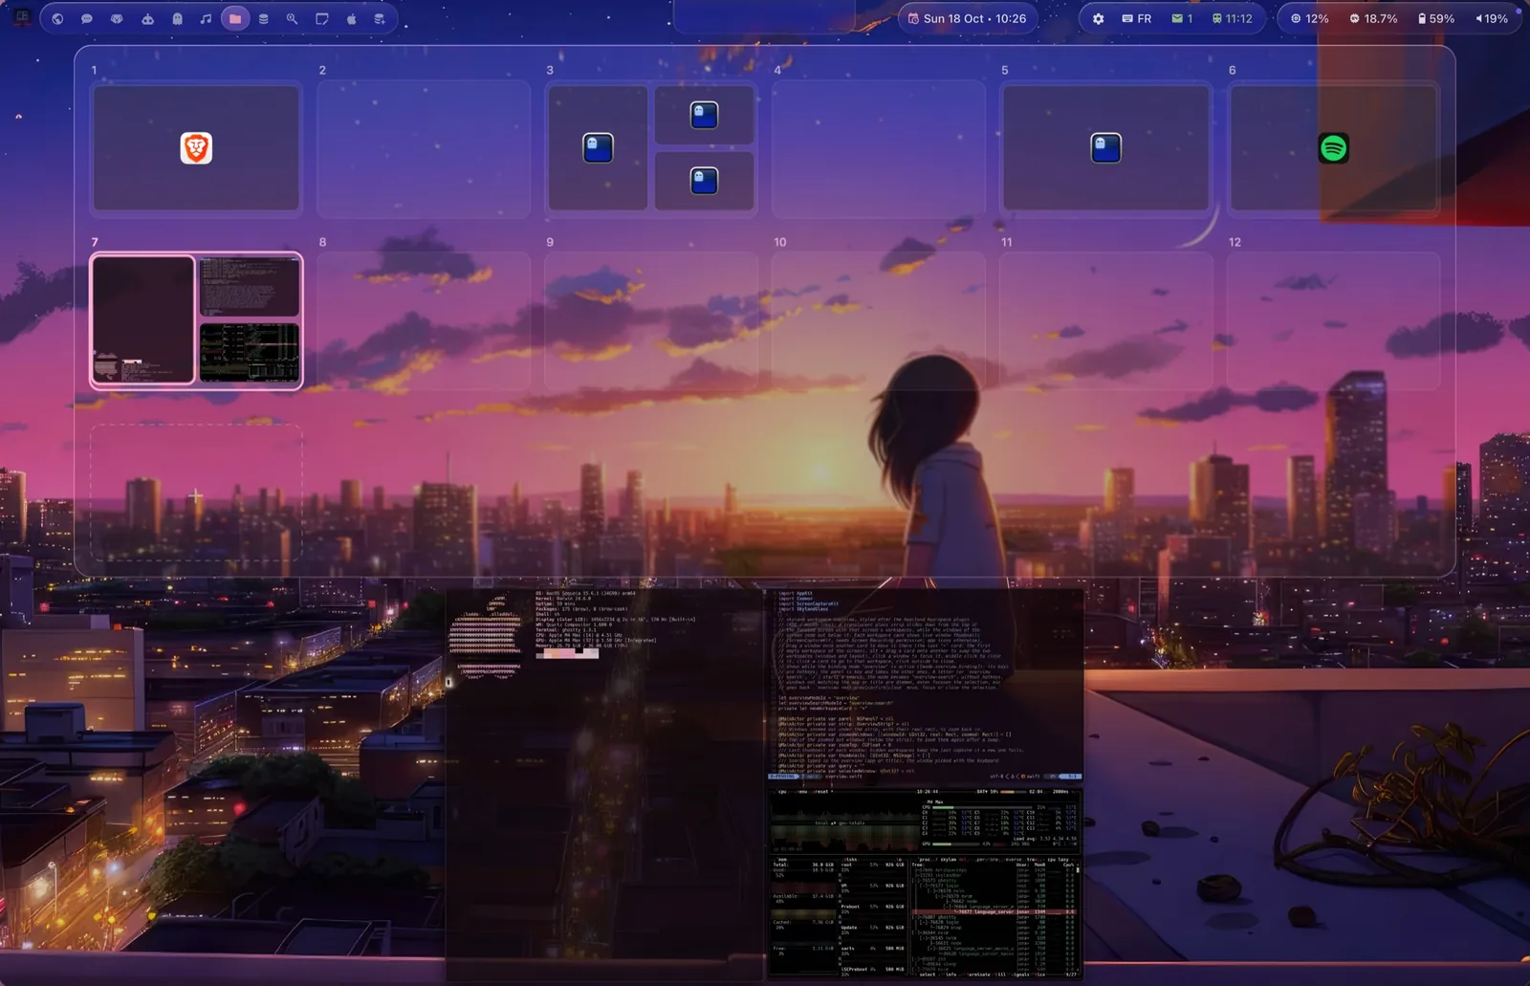This screenshot has height=986, width=1530.
Task: Select the database stack icon in the top bar
Action: click(x=264, y=18)
